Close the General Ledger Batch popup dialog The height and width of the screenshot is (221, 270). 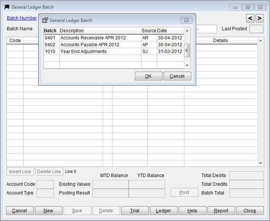(x=186, y=20)
